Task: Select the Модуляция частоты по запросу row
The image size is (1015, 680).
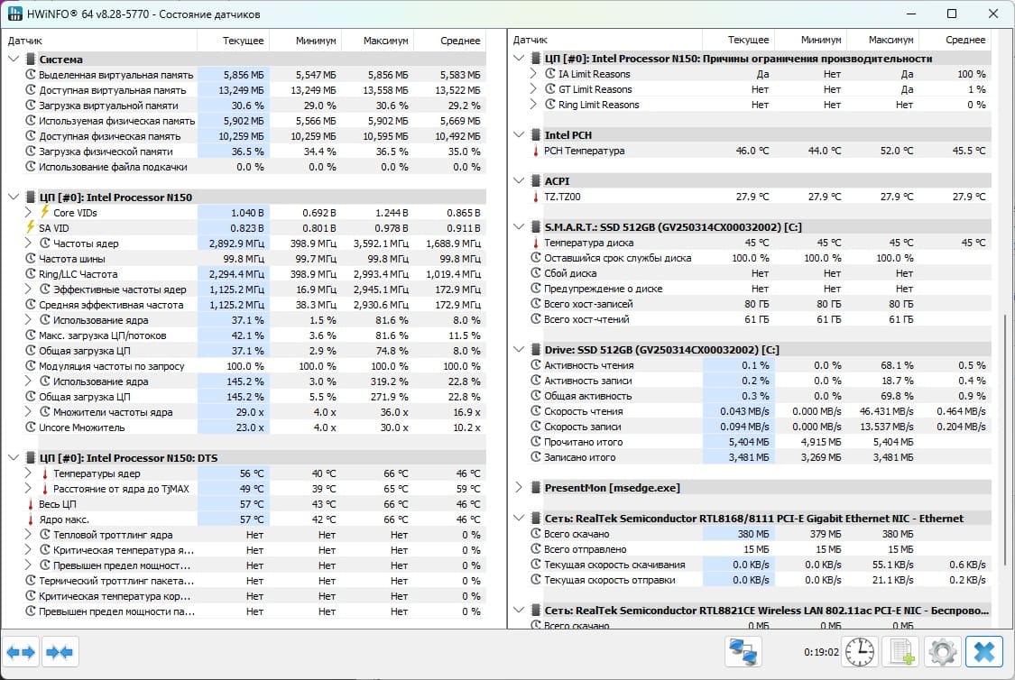Action: tap(254, 365)
